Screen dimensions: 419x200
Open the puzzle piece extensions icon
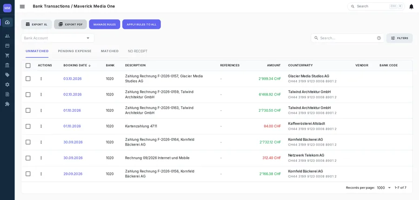(7, 104)
